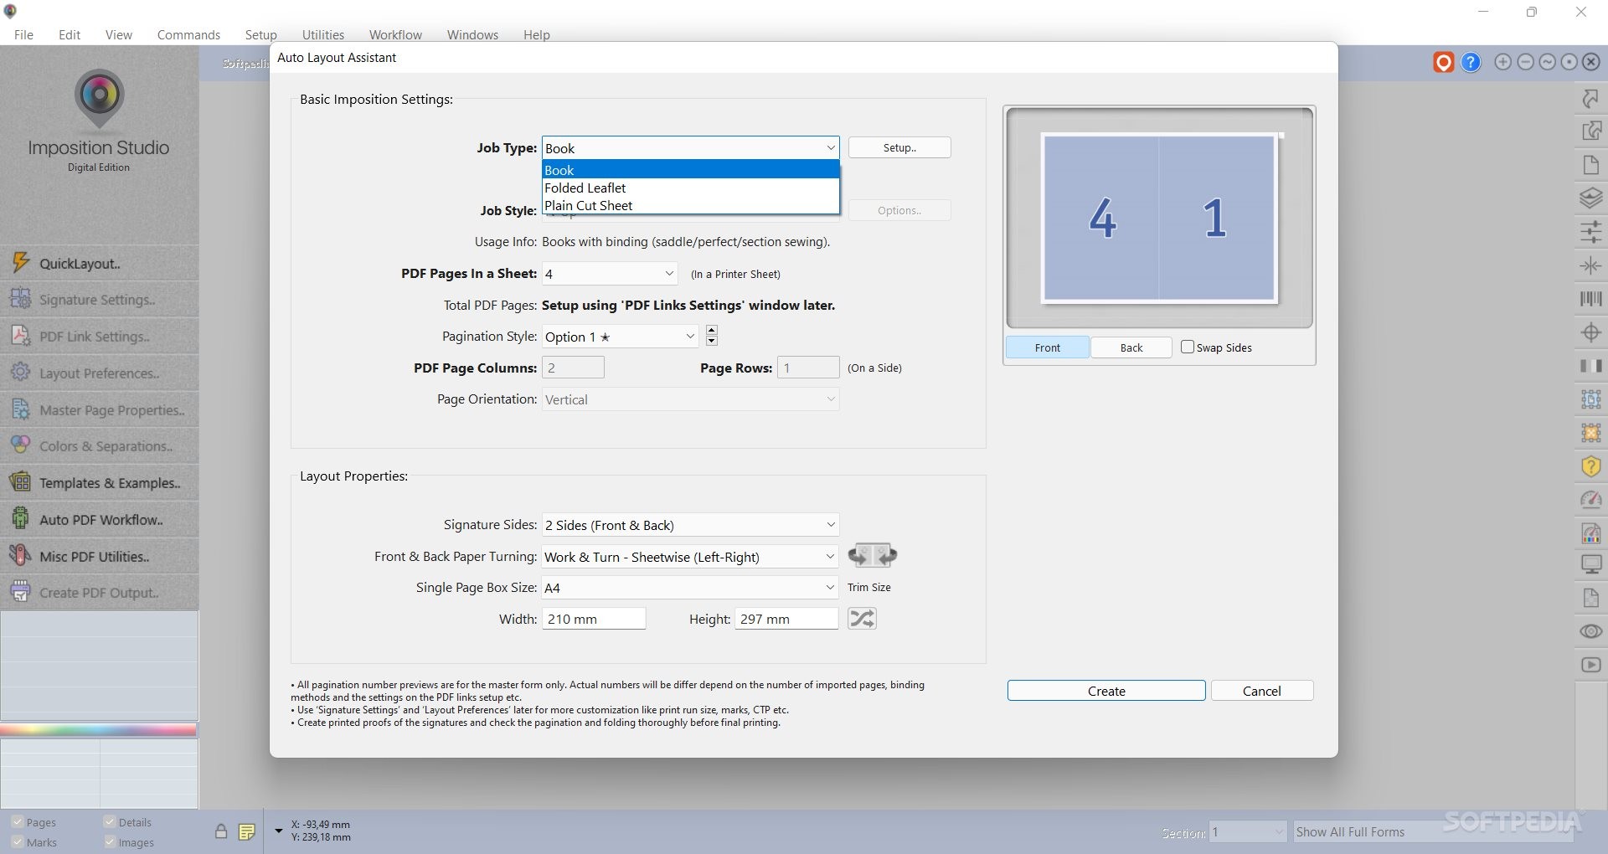The image size is (1608, 854).
Task: Click the barcode icon in right toolbar
Action: pyautogui.click(x=1590, y=299)
